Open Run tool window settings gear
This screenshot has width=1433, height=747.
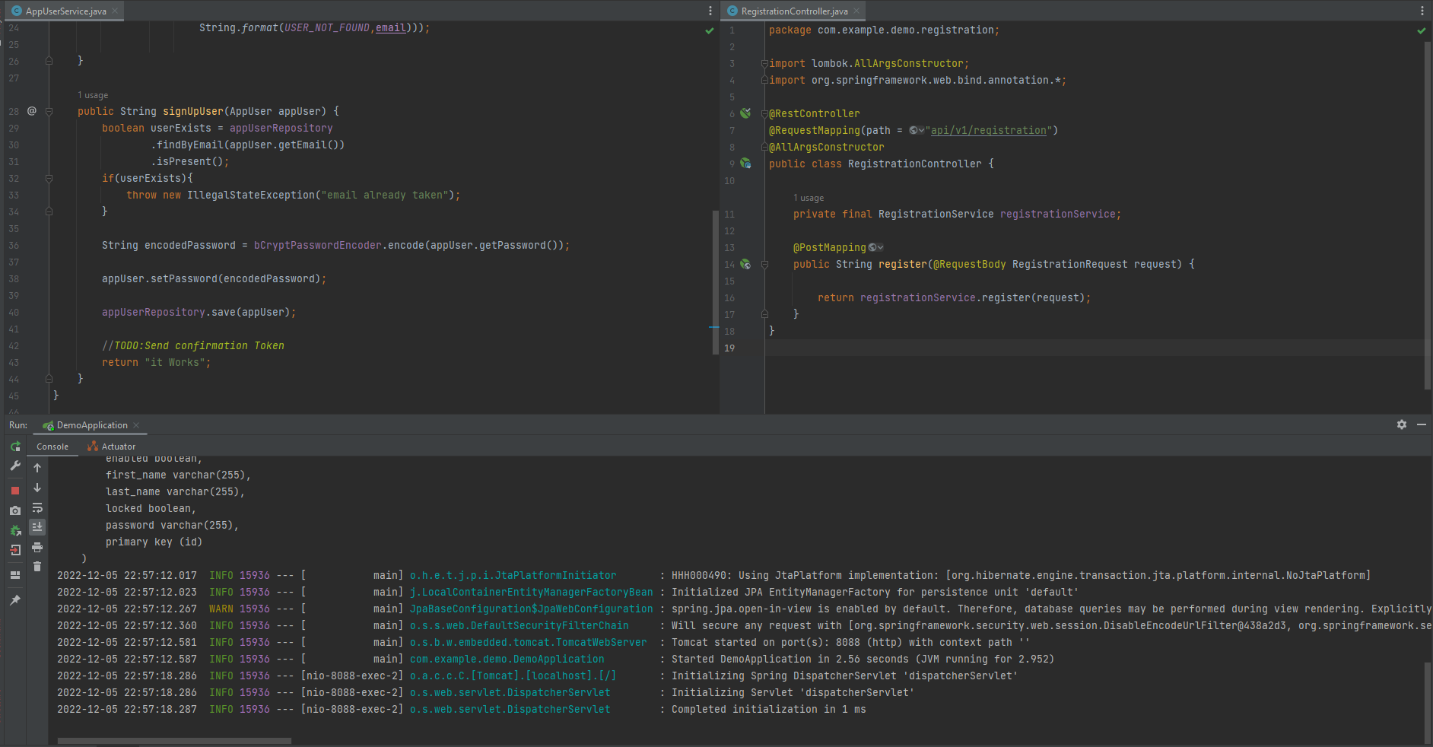(x=1402, y=424)
